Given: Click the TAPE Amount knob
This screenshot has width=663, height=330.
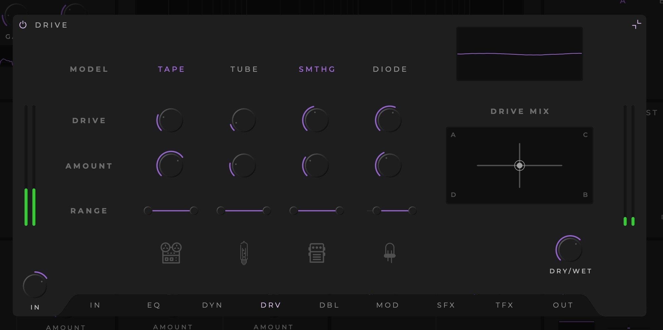Looking at the screenshot, I should [170, 165].
